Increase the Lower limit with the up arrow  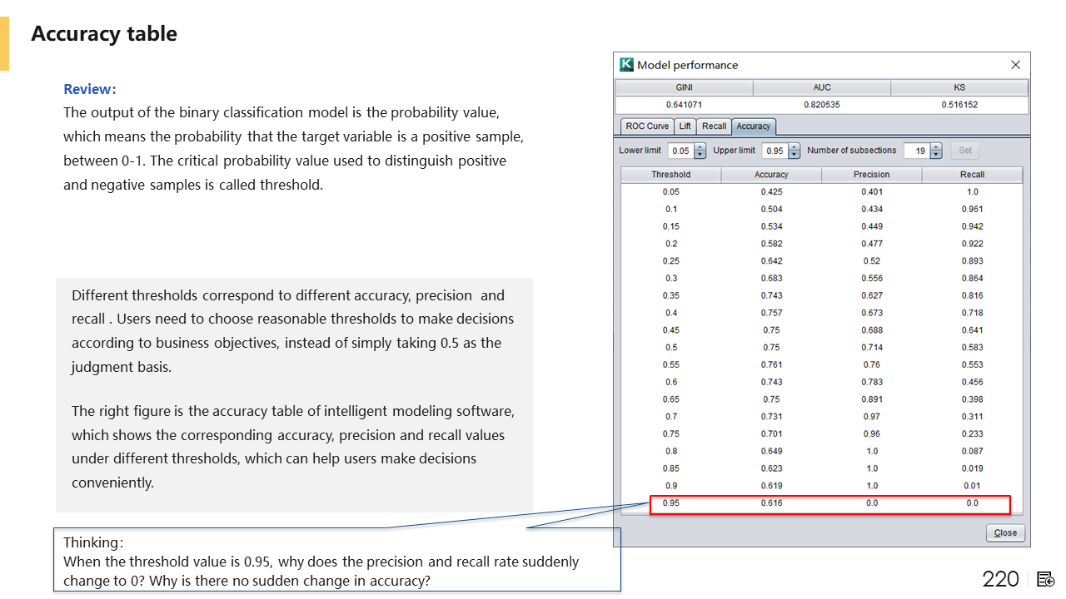click(x=700, y=147)
